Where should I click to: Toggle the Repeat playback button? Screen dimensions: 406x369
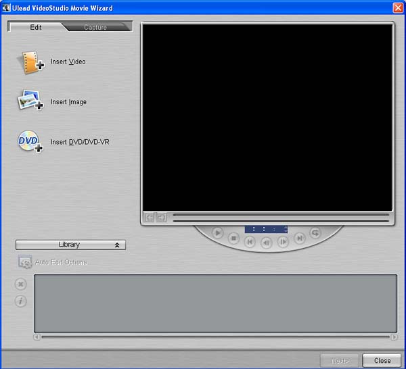coord(315,233)
